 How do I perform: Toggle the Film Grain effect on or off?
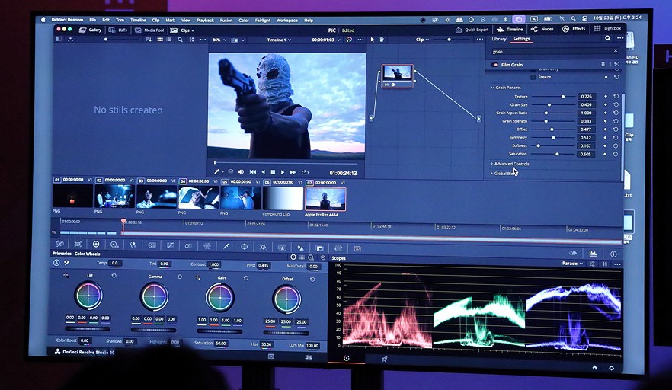pos(495,65)
